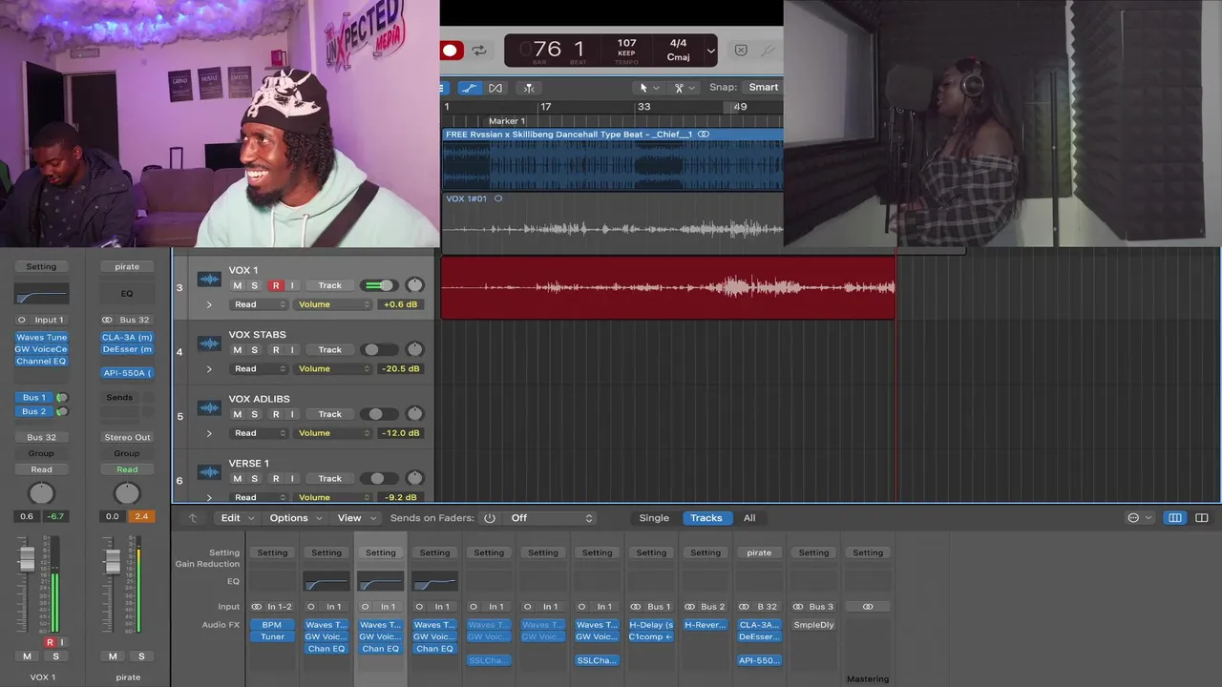Solo the VOX 1 track
Screen dimensions: 1222x687
pos(254,285)
